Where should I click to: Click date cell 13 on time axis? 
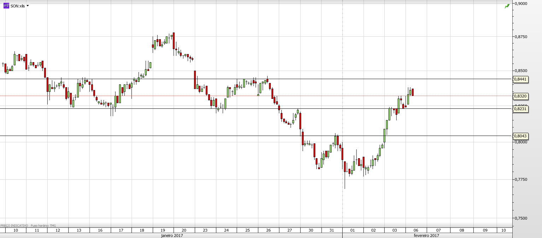[x=79, y=230]
